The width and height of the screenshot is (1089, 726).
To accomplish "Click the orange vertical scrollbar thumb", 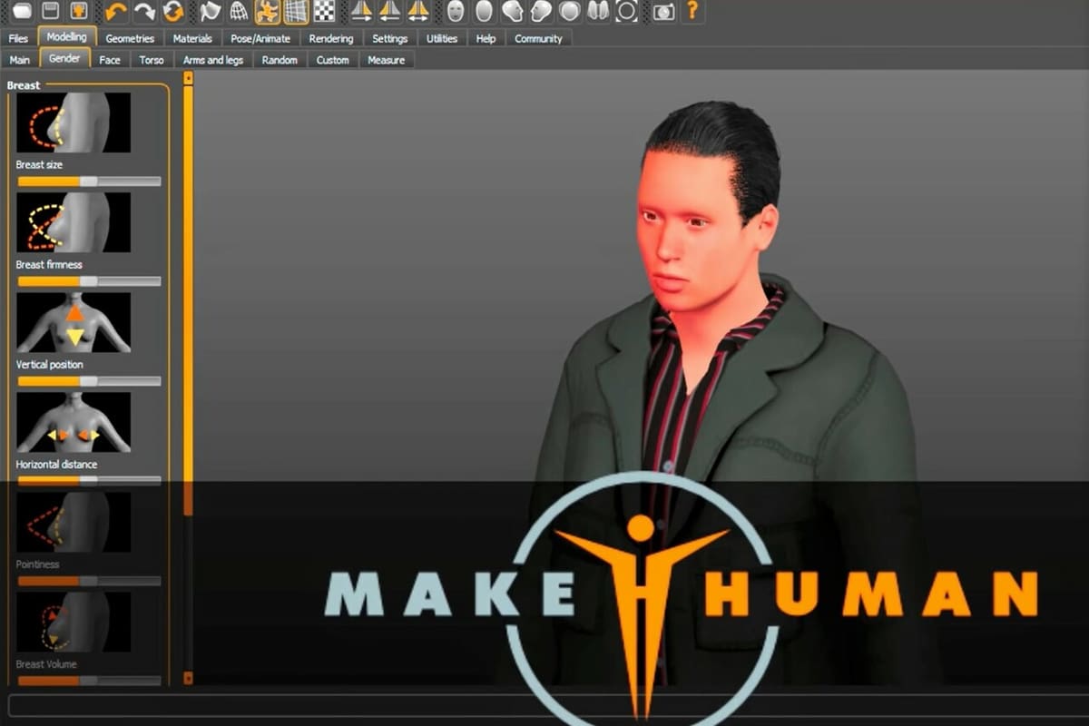I will coord(188,299).
